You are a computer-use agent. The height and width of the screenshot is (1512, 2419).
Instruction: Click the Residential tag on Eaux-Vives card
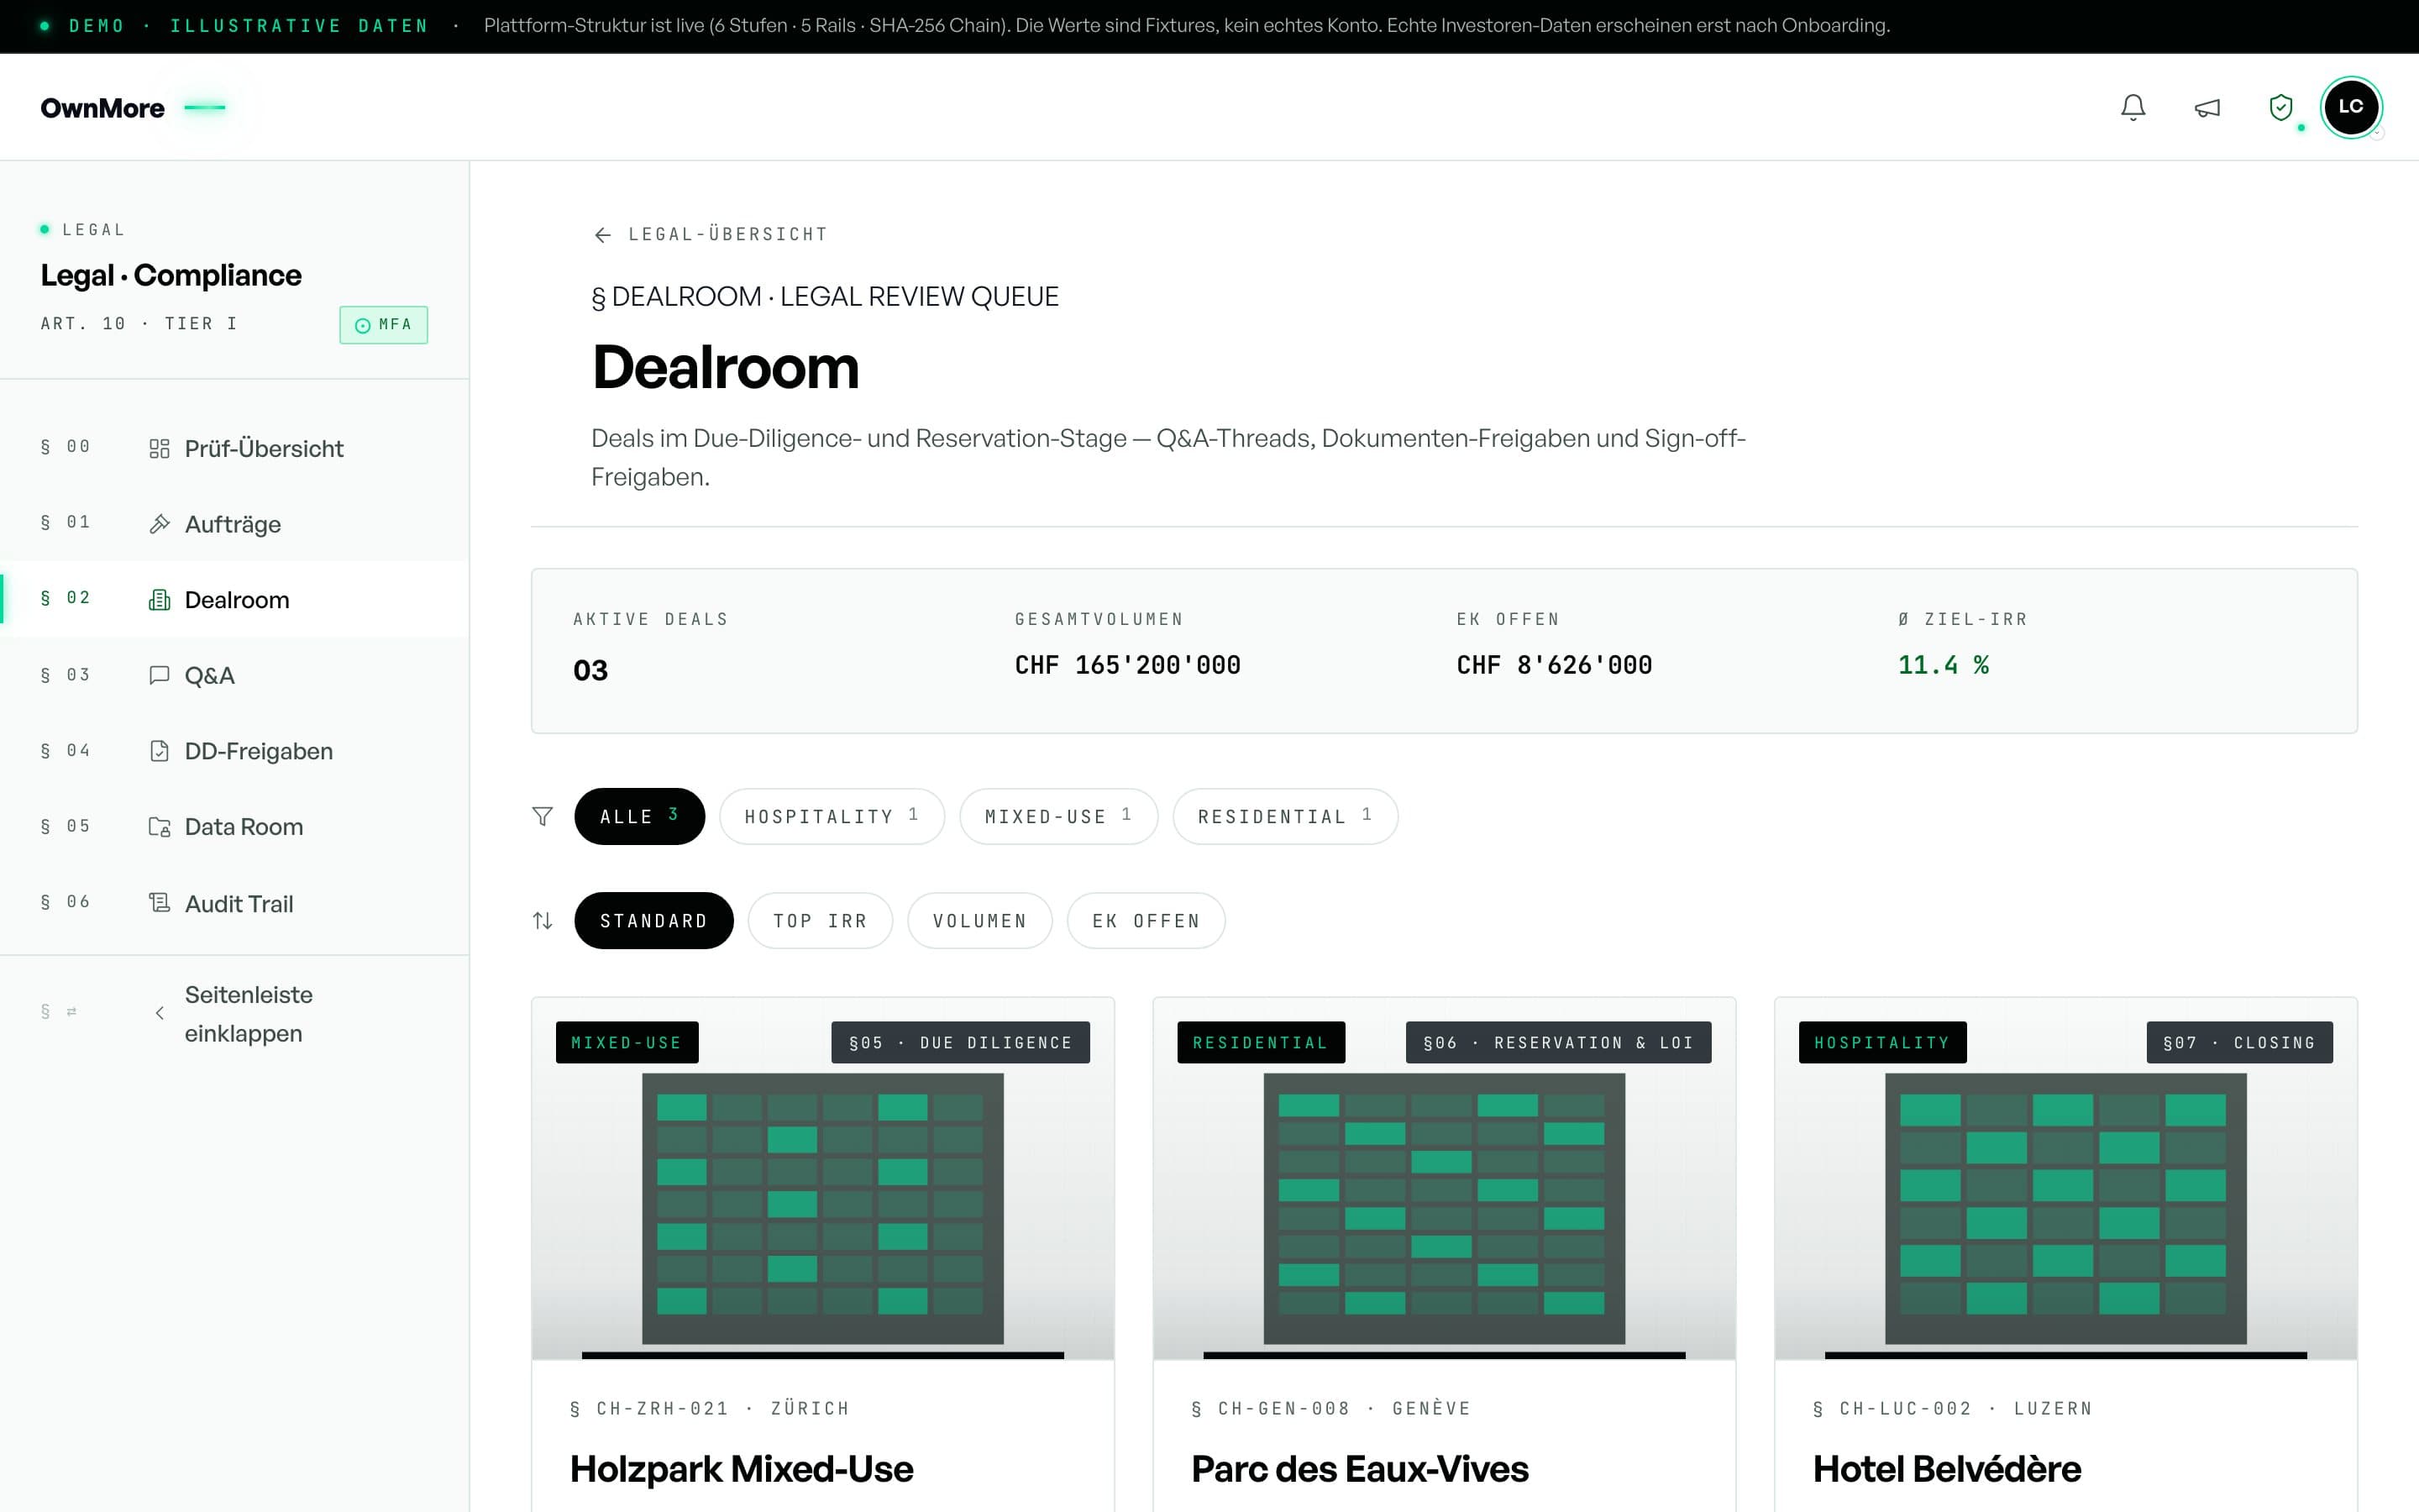coord(1262,1042)
